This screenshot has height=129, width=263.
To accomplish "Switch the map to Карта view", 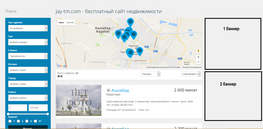I will click(x=61, y=22).
